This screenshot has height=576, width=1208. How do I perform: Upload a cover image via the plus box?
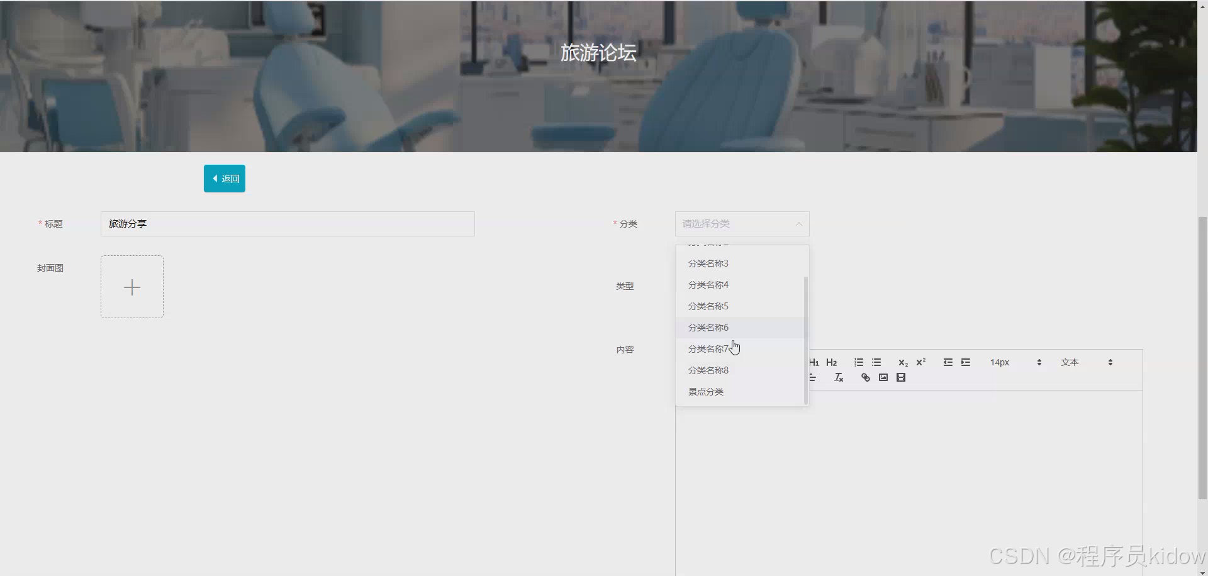pos(131,287)
